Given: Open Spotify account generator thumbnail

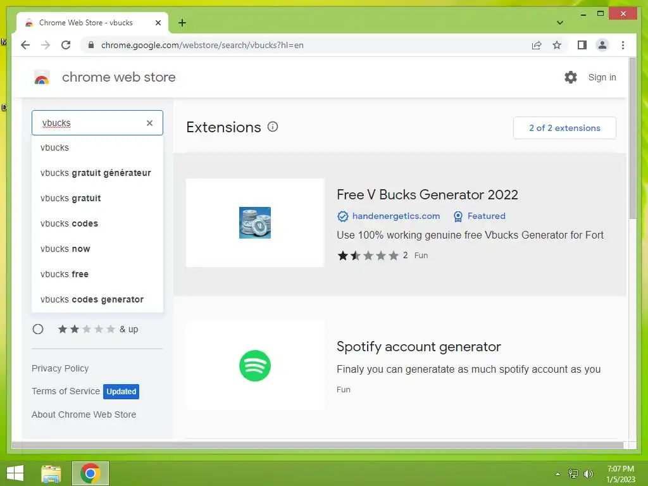Looking at the screenshot, I should 255,365.
